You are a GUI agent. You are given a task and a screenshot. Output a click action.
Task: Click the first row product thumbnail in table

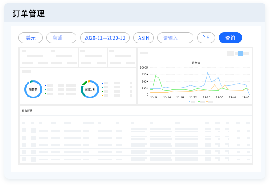pos(33,130)
